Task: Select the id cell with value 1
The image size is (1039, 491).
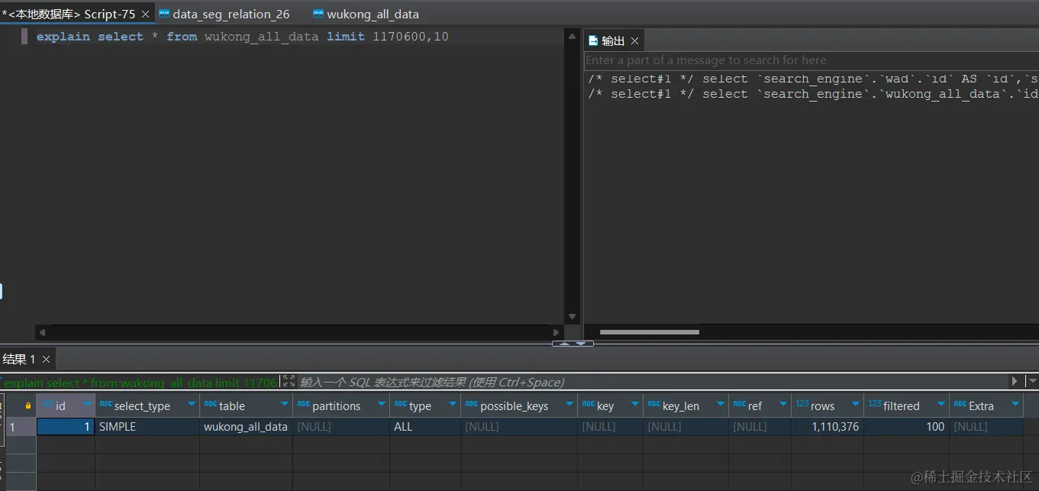Action: (x=66, y=427)
